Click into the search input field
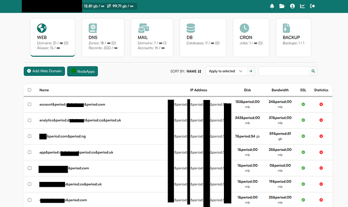348x207 pixels. [x=284, y=71]
